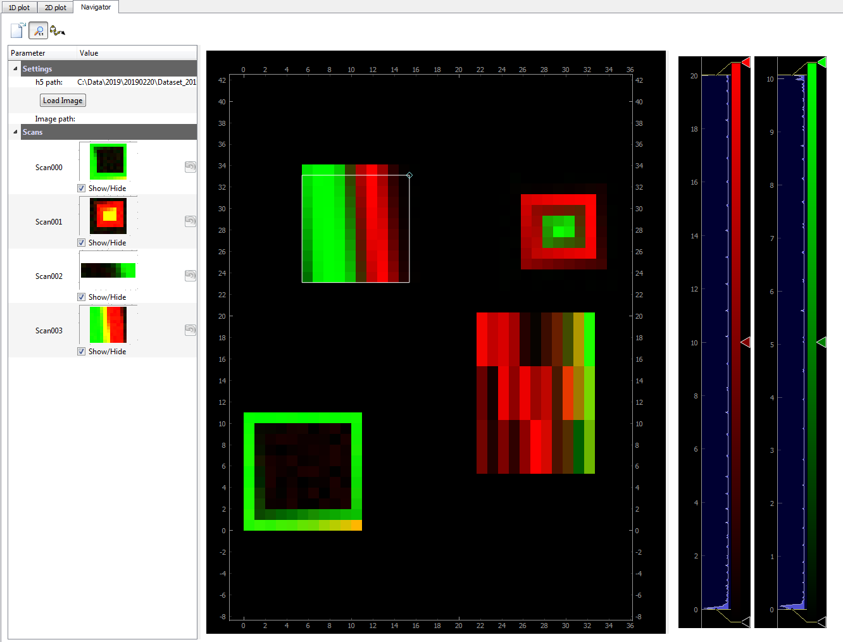Viewport: 843px width, 642px height.
Task: Uncheck Show/Hide for Scan000
Action: click(81, 188)
